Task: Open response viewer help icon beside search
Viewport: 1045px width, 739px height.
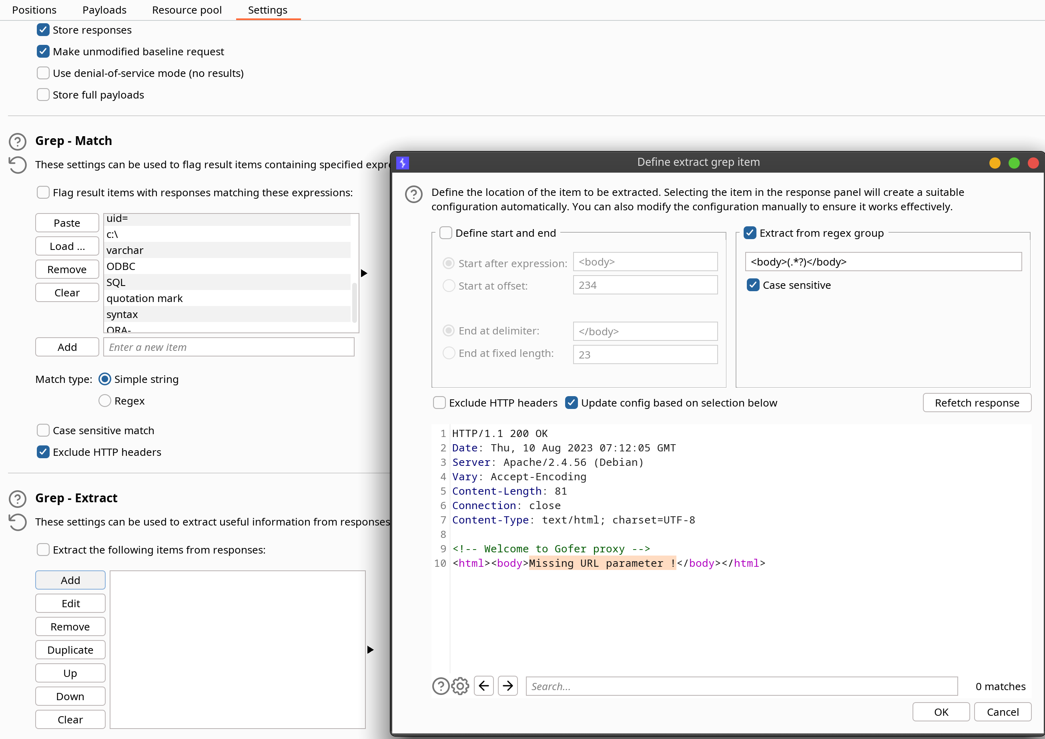Action: point(441,686)
